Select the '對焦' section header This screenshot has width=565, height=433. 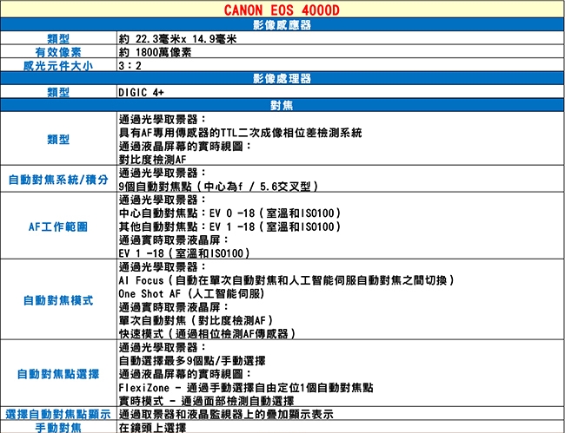(282, 105)
